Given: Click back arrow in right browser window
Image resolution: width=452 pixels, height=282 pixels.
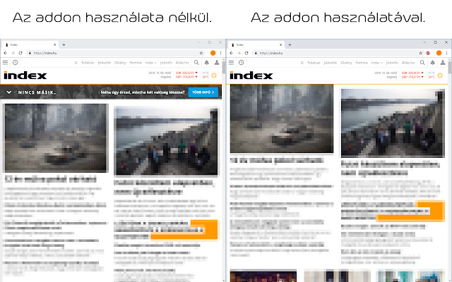Looking at the screenshot, I should 232,53.
